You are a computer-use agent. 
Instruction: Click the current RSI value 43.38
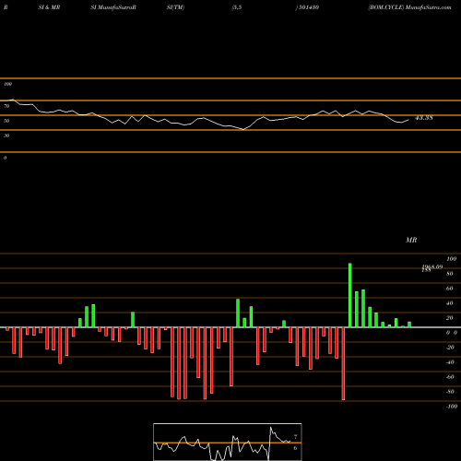click(424, 118)
